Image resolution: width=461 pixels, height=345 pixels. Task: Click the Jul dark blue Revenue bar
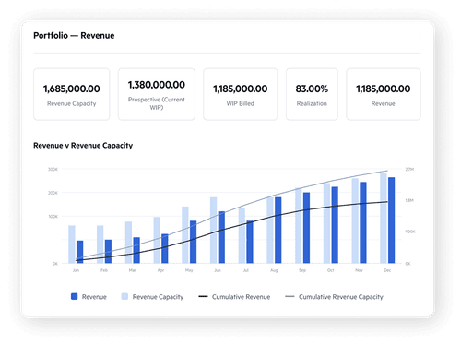click(x=250, y=242)
